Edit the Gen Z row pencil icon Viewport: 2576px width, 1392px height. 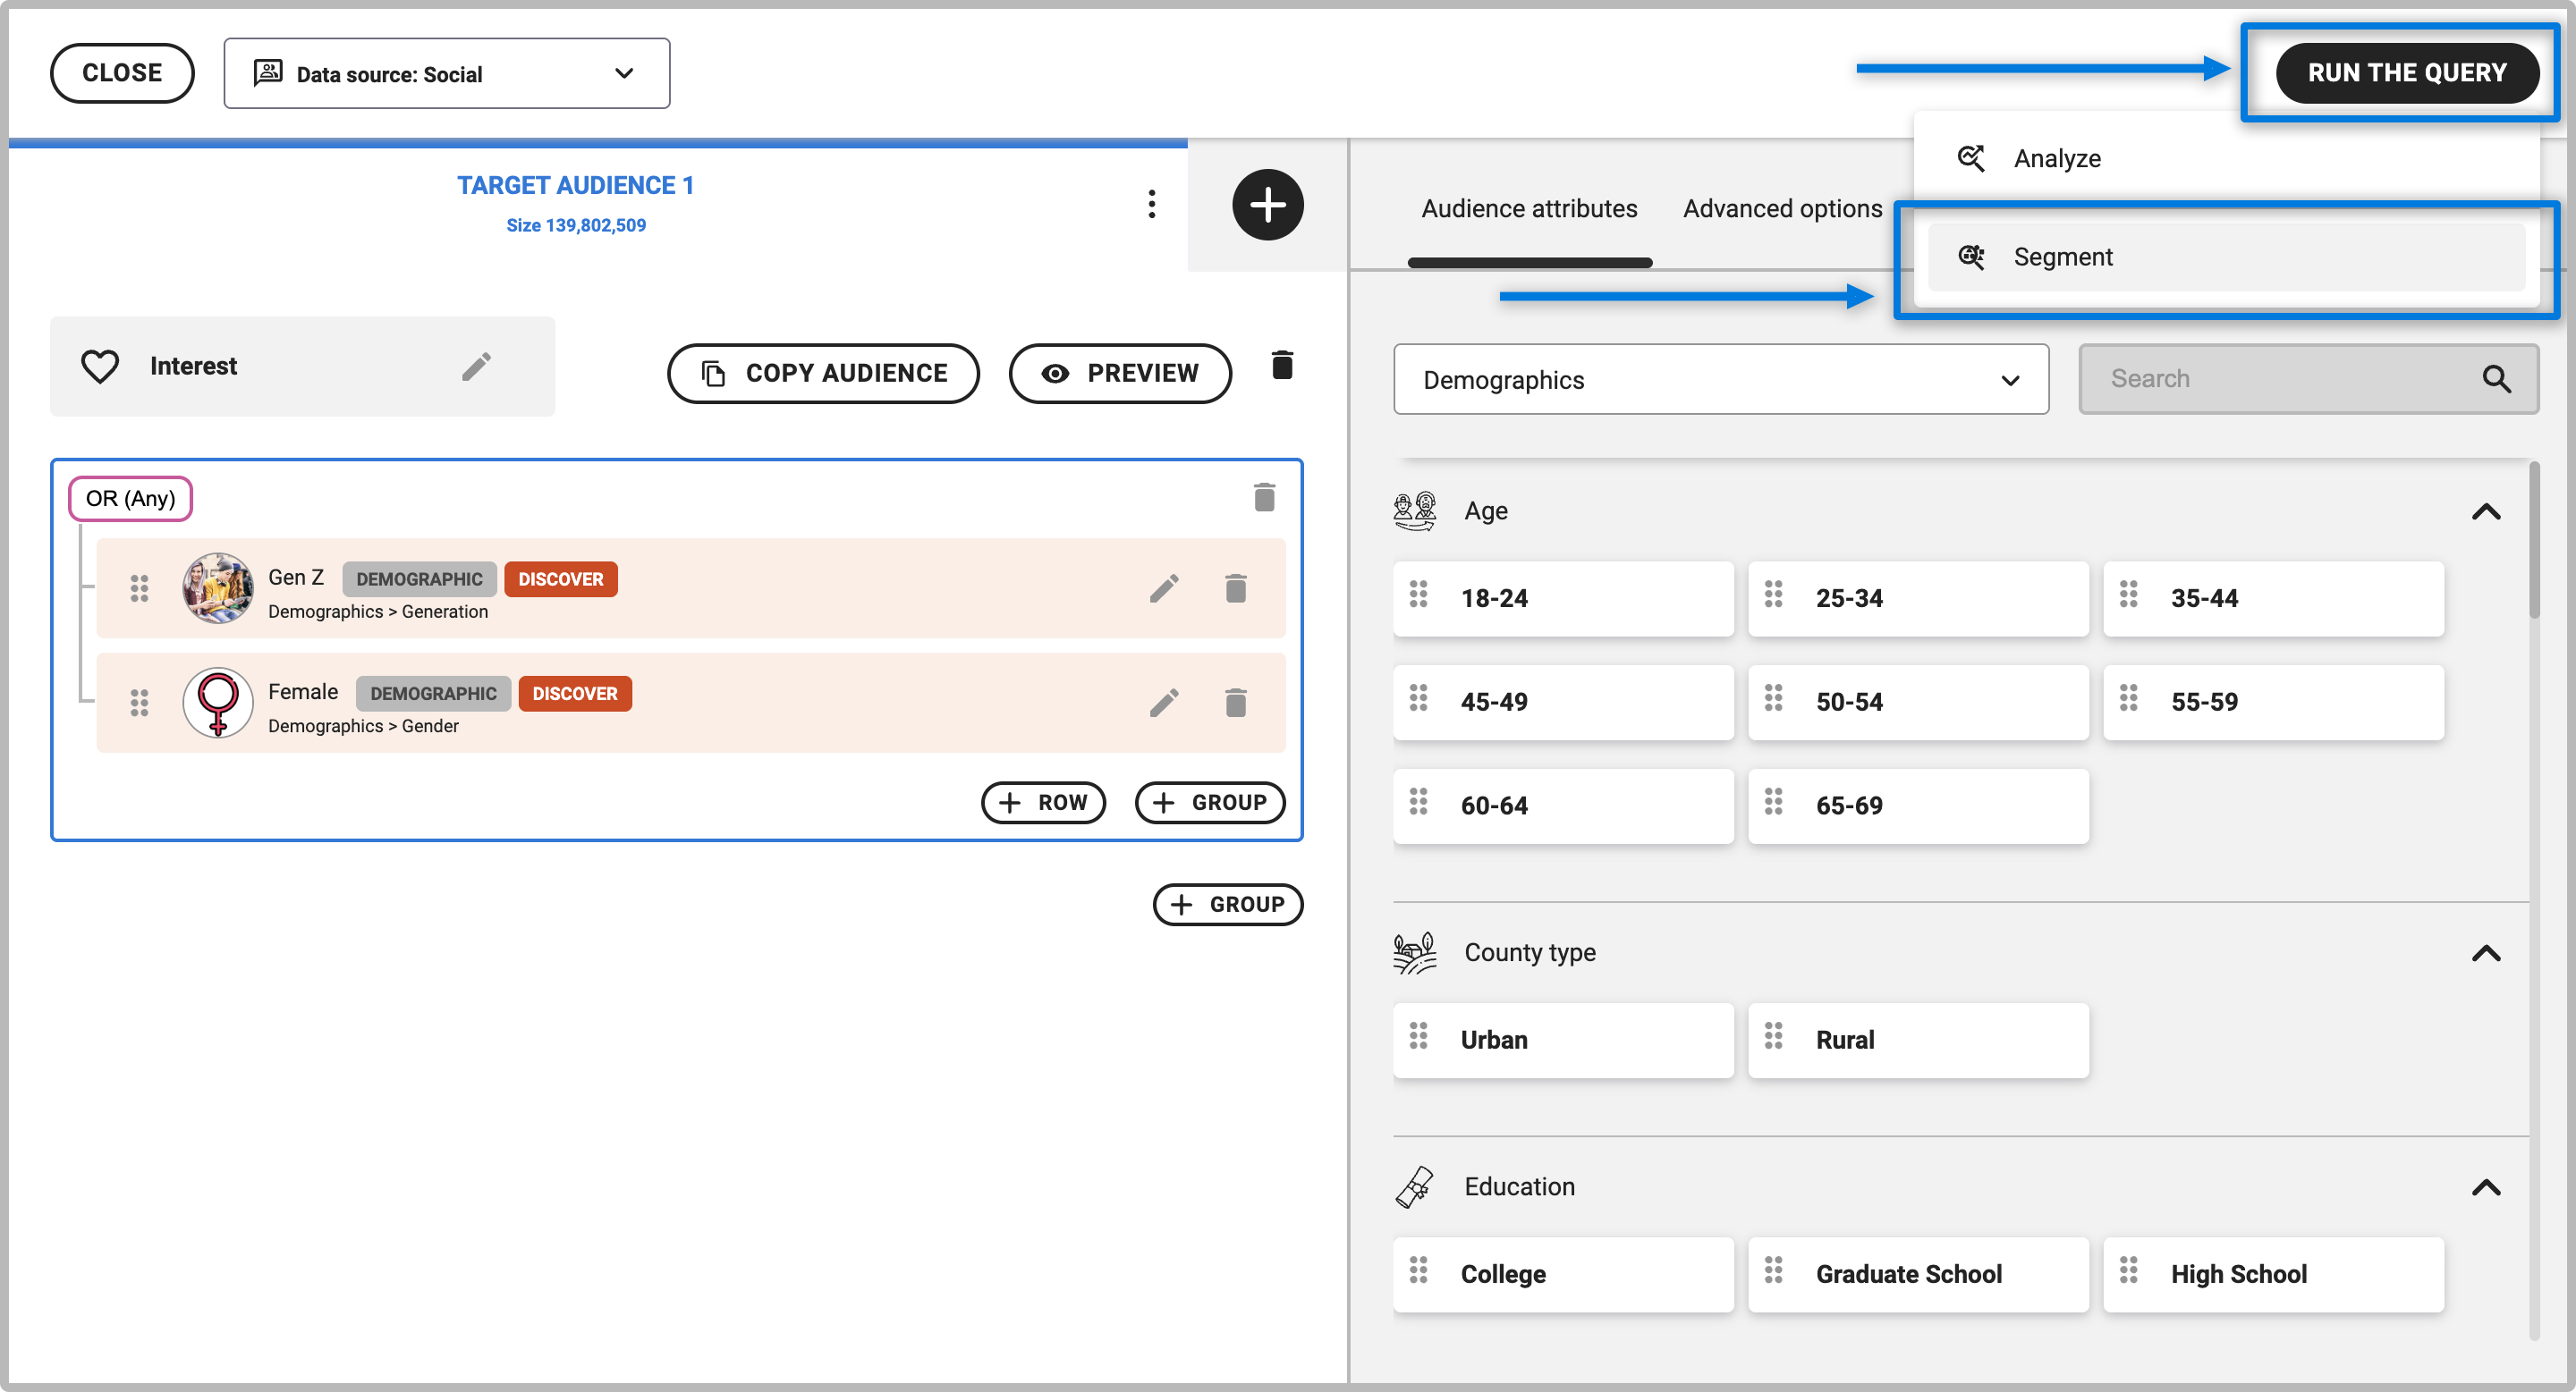pyautogui.click(x=1163, y=588)
